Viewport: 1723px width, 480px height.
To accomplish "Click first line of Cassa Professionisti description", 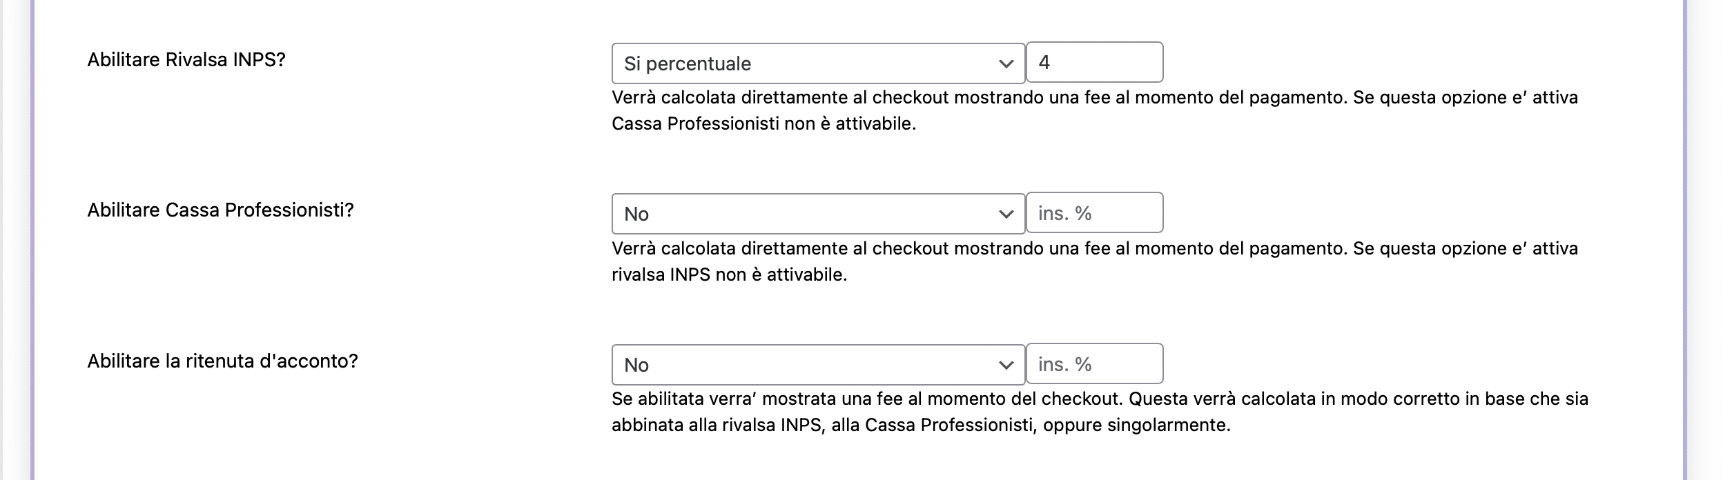I will [x=1094, y=248].
